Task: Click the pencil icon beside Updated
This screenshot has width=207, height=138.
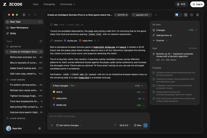Action: pos(51,41)
